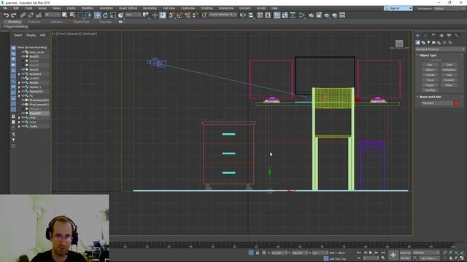This screenshot has width=467, height=262.
Task: Select the Geometry category icon
Action: coord(418,43)
